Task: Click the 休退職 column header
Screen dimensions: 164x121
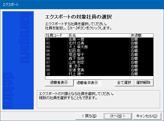Action: tap(142, 36)
